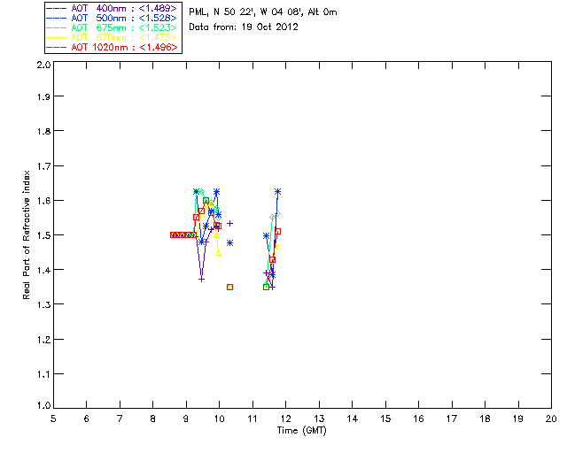Click the red square marker near 1.43 after time 11
The image size is (567, 453).
pos(272,260)
